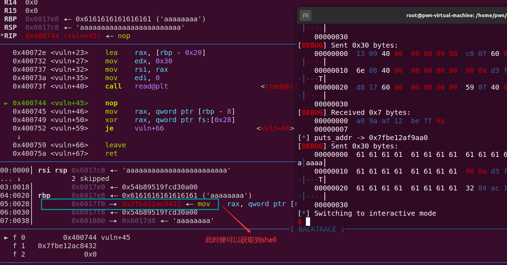507x265 pixels.
Task: Select the RBP register value 0x6017e8
Action: tap(42, 19)
